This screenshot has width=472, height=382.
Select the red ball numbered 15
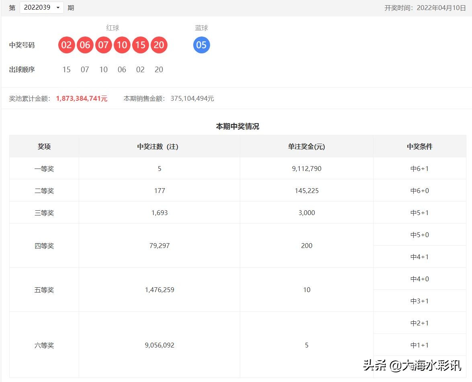140,45
